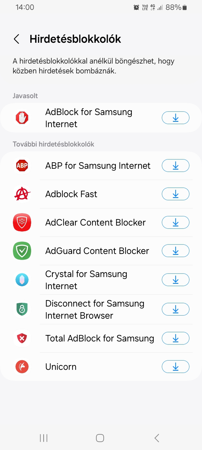Download Crystal for Samsung Internet

[175, 280]
